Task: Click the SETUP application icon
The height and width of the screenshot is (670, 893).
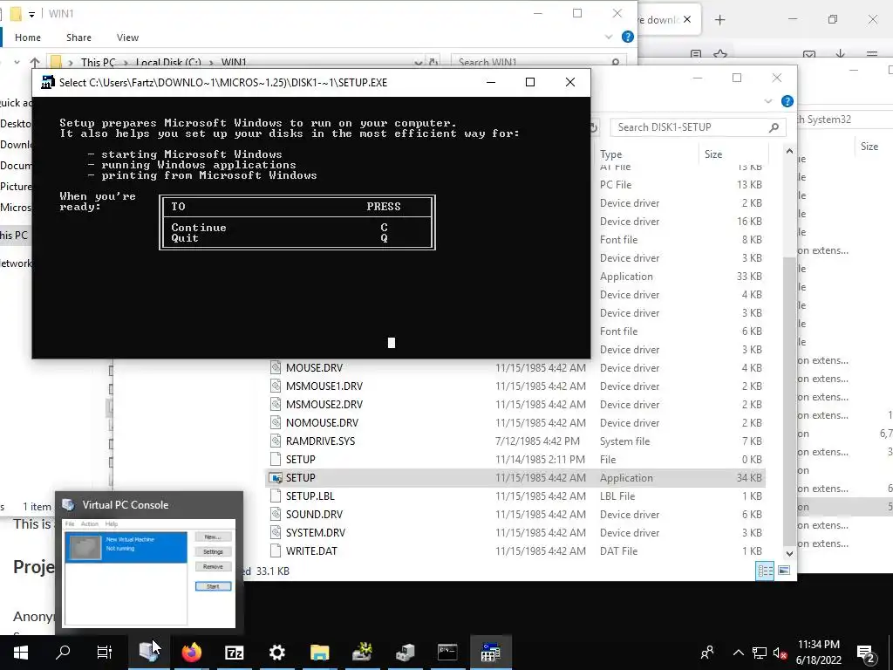Action: coord(276,478)
